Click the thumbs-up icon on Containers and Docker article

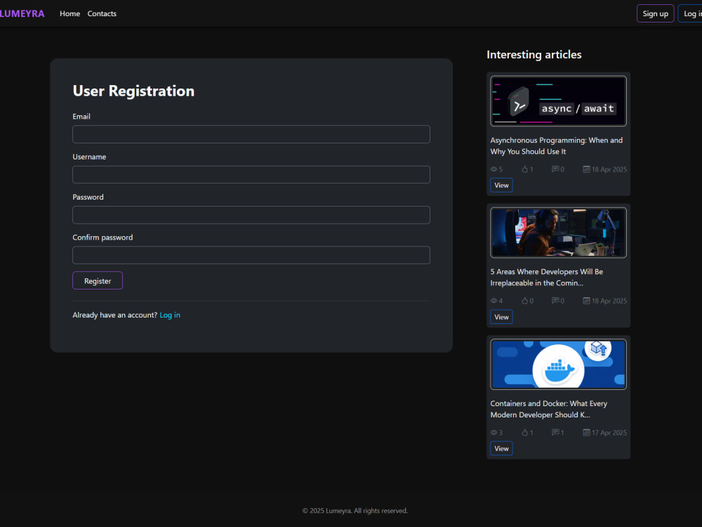click(x=524, y=432)
